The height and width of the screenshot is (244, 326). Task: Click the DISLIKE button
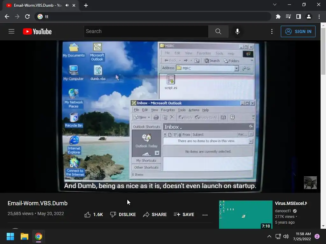point(123,214)
